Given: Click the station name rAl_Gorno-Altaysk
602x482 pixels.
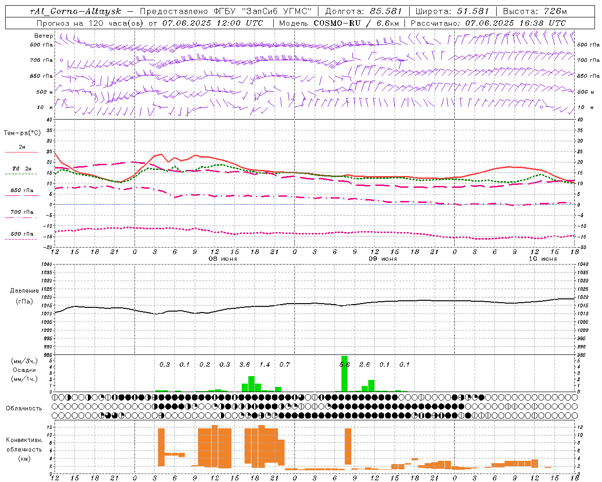Looking at the screenshot, I should (76, 11).
